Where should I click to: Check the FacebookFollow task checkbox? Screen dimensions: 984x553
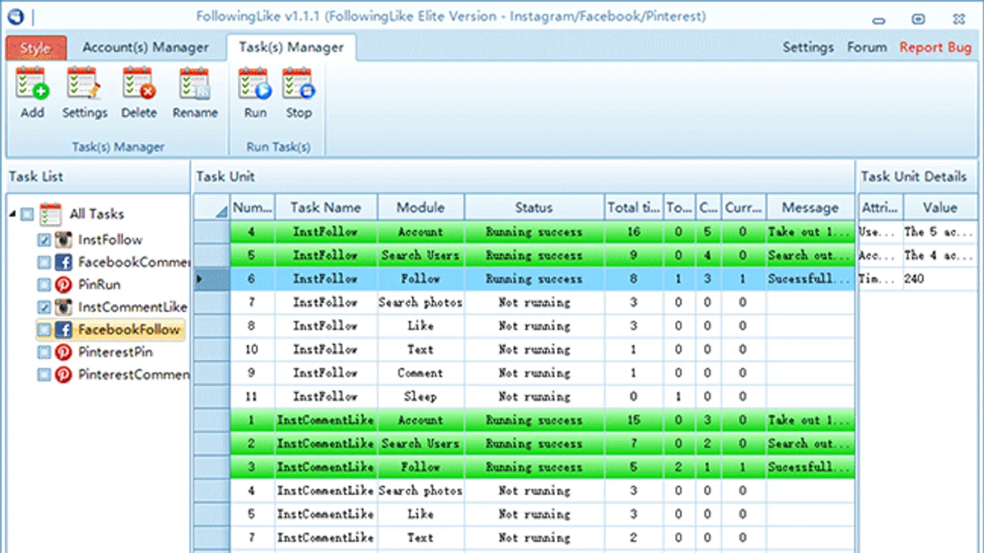[44, 329]
